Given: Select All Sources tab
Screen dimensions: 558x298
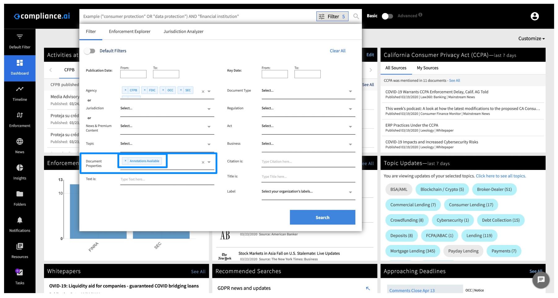Looking at the screenshot, I should (x=396, y=68).
